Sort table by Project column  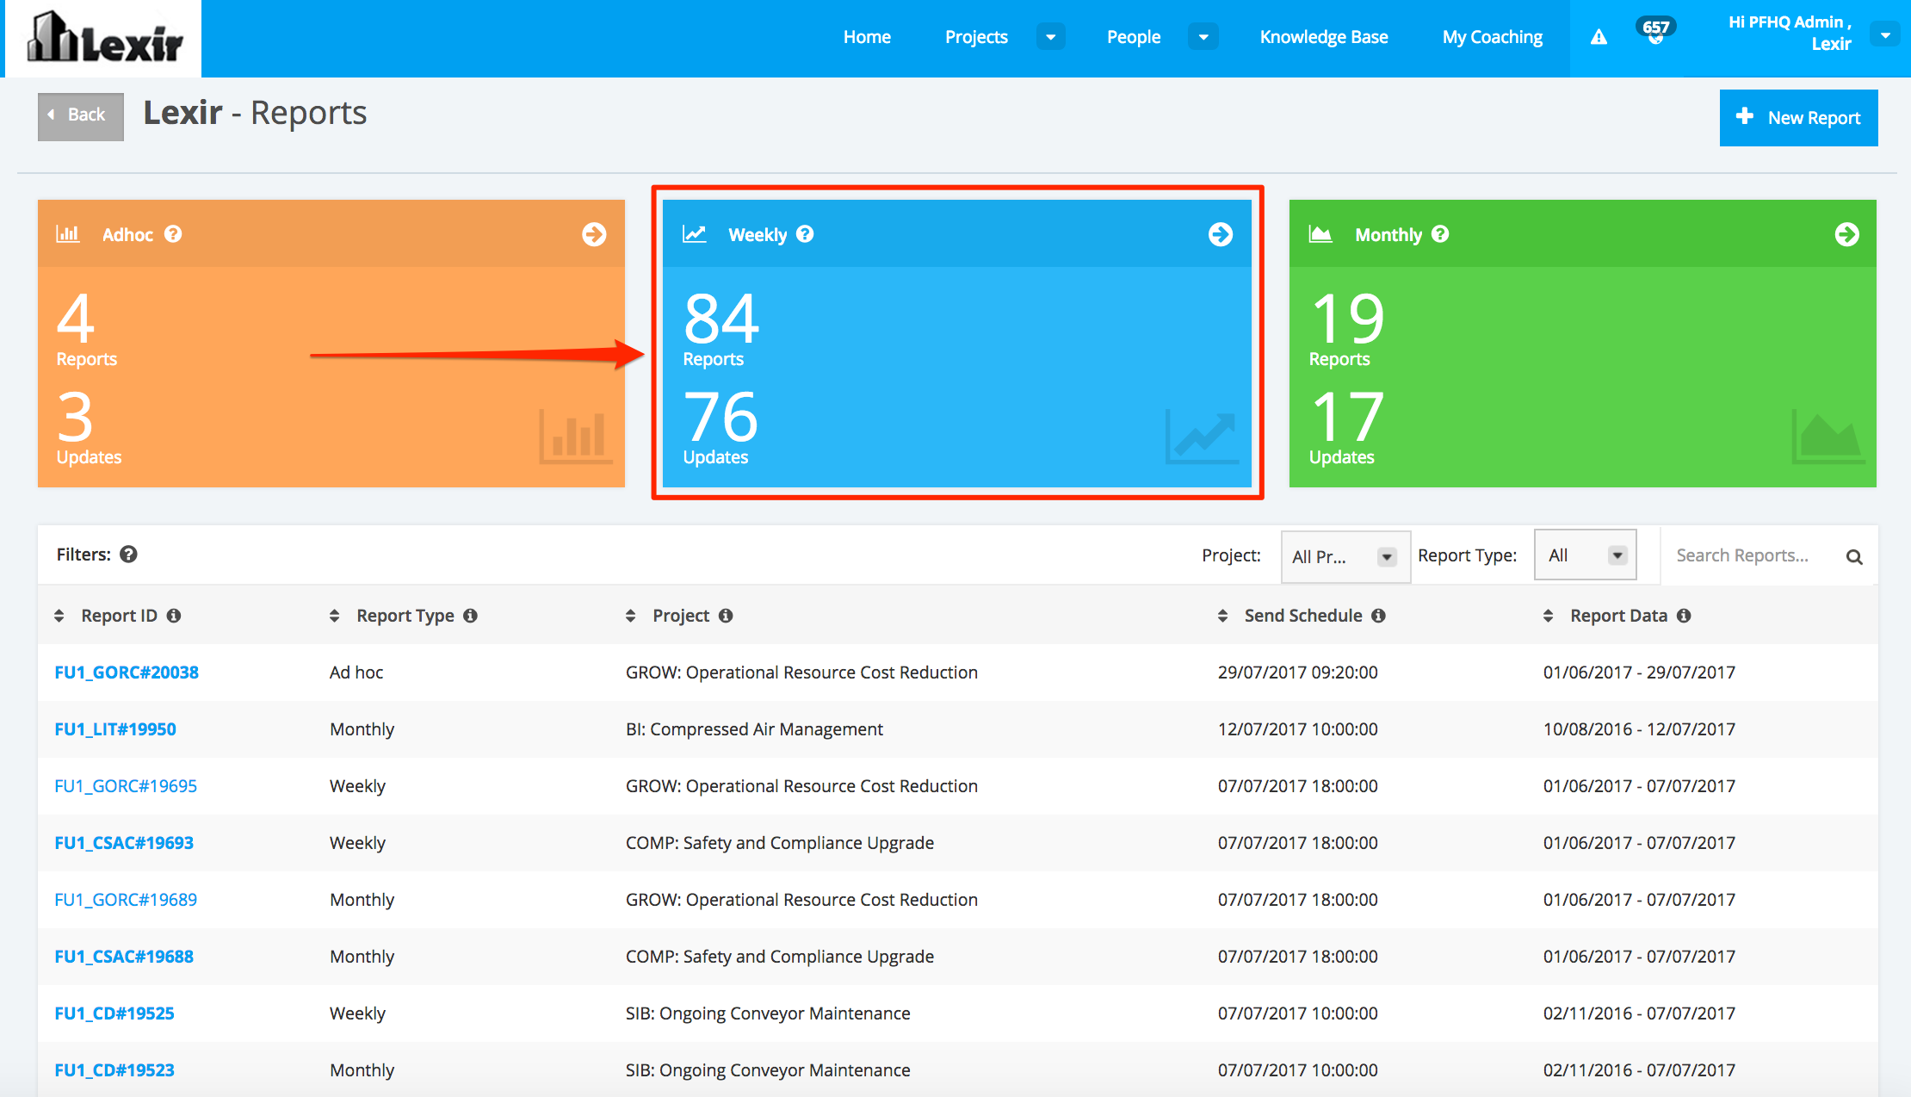pyautogui.click(x=631, y=616)
